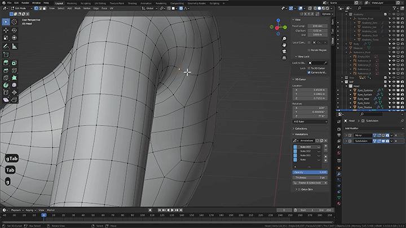This screenshot has height=228, width=406.
Task: Select the 3D Cursor tool
Action: (x=14, y=22)
